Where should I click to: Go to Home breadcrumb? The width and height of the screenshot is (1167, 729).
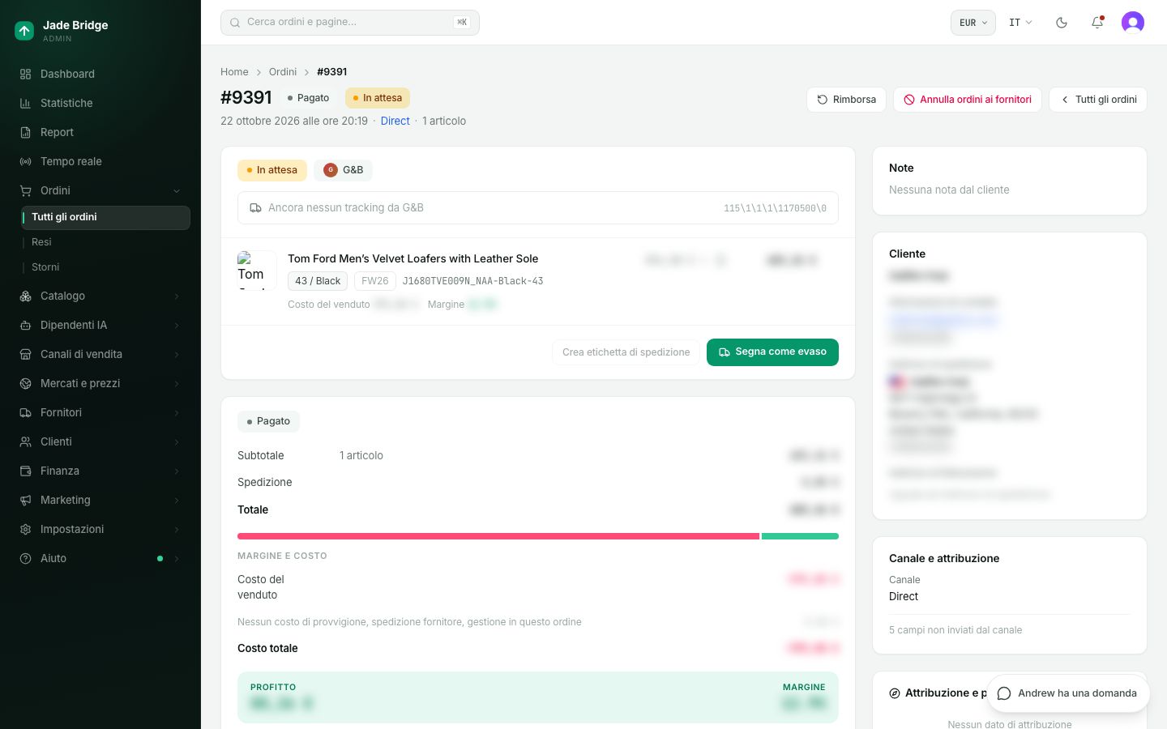click(x=234, y=72)
